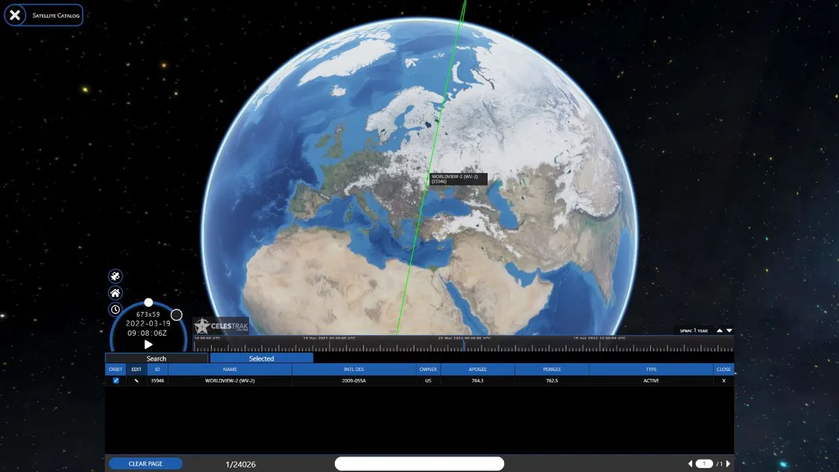Viewport: 839px width, 472px height.
Task: Click the white handle on the time dial
Action: (148, 302)
